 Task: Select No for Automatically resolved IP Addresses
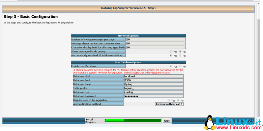[180, 56]
